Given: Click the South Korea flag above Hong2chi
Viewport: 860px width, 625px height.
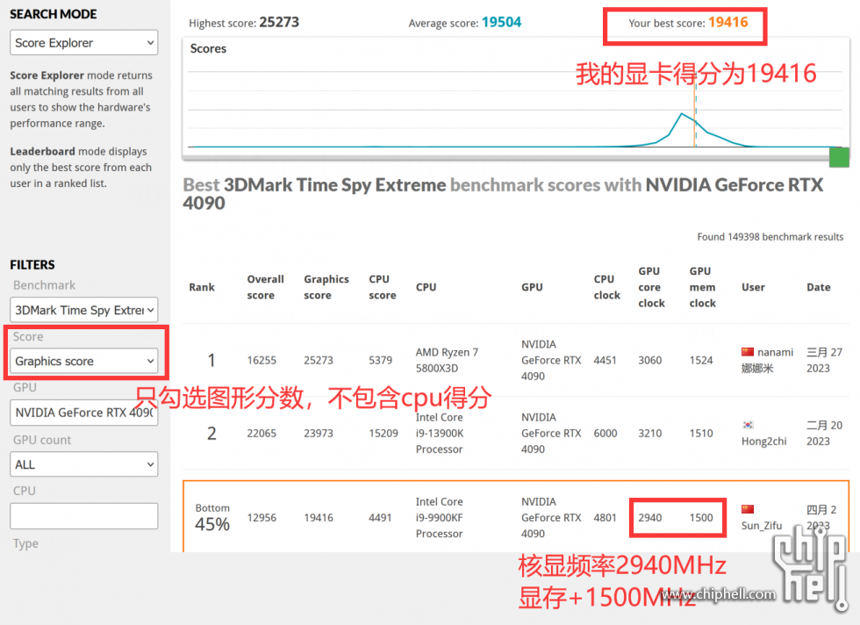Looking at the screenshot, I should pyautogui.click(x=748, y=425).
